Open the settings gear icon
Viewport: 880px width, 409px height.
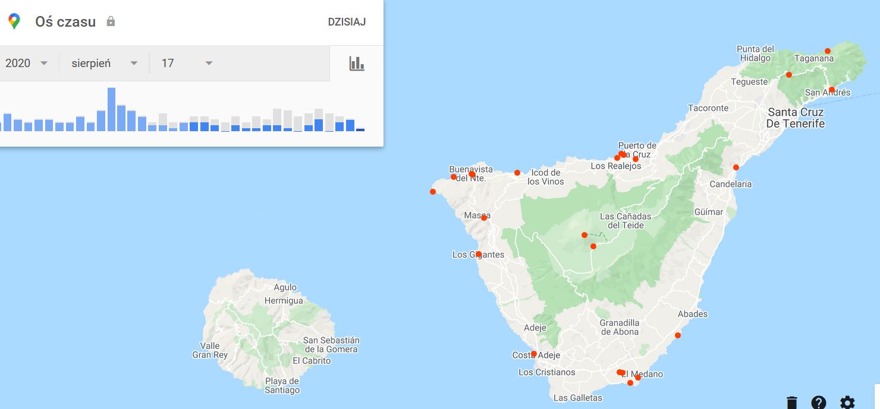click(847, 402)
